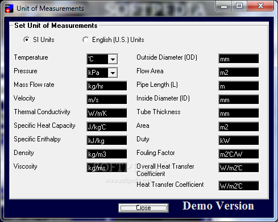Viewport: 278px width, 222px height.
Task: Click the Area m2 unit field
Action: tap(239, 127)
